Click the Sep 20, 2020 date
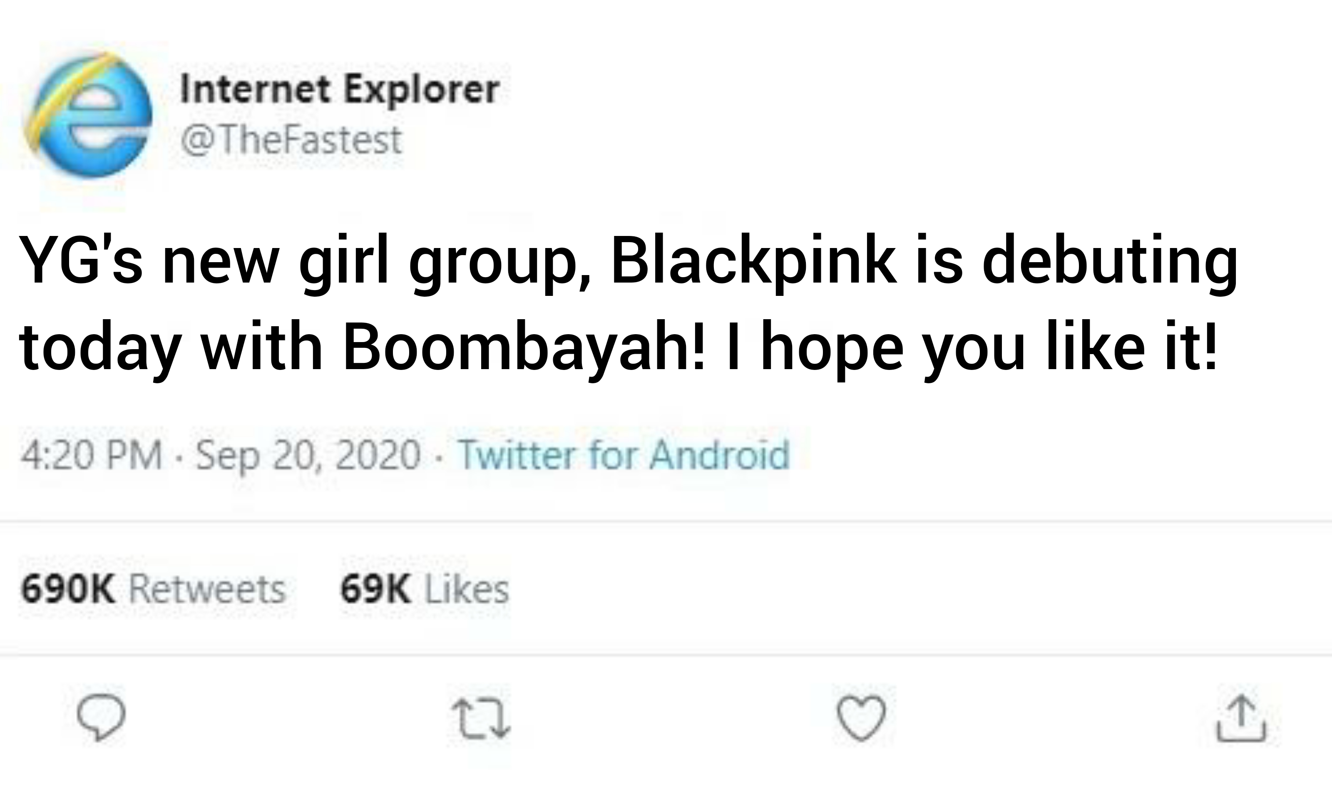Viewport: 1332px width, 799px height. point(308,456)
